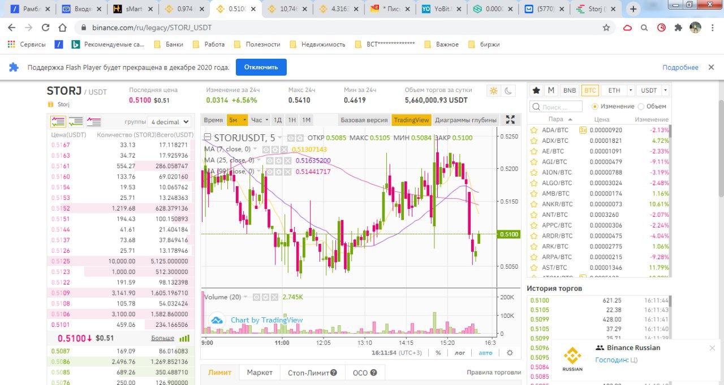This screenshot has height=385, width=724.
Task: Close the Binance Russian notification popup
Action: pyautogui.click(x=712, y=348)
